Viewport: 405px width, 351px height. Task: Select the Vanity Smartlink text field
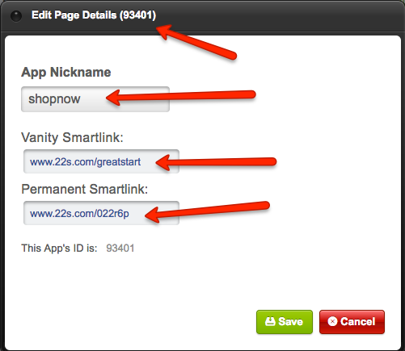101,161
